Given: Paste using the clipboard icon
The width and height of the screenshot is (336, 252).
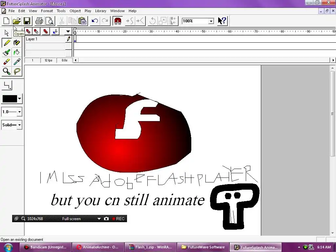Looking at the screenshot, I should (x=82, y=21).
